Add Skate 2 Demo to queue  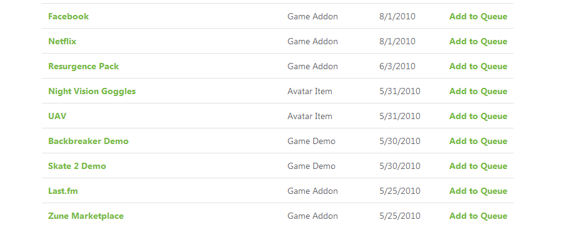[x=478, y=166]
